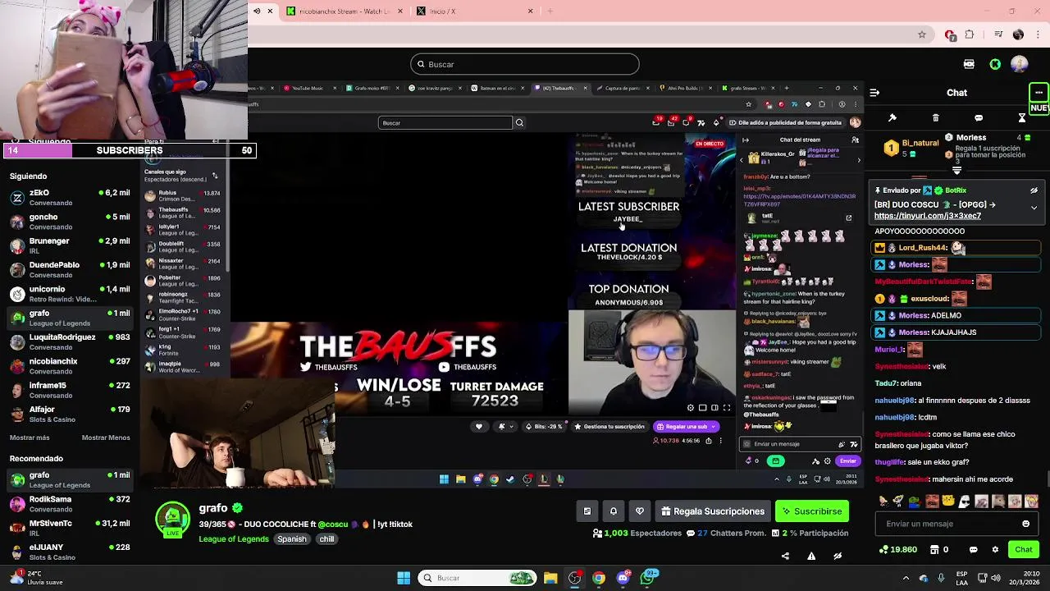Viewport: 1050px width, 591px height.
Task: Click Regalar un sub in embedded stream
Action: coord(686,427)
